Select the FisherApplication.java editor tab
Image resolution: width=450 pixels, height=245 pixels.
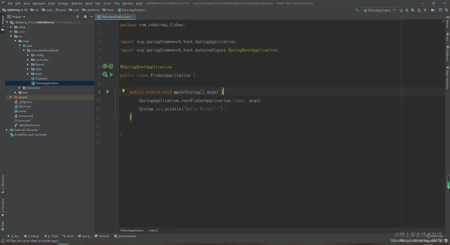tap(115, 17)
